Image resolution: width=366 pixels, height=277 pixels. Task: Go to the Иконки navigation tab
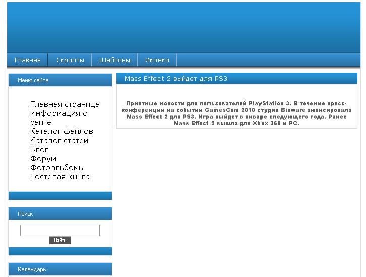157,60
